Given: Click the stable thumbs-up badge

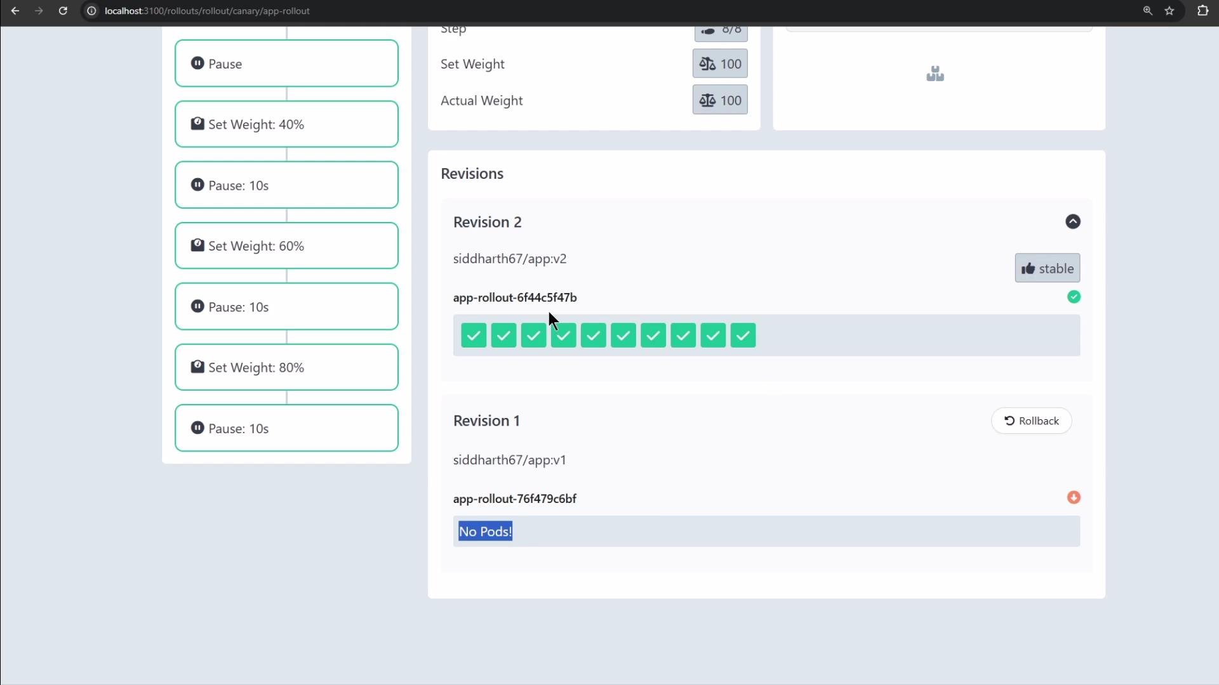Looking at the screenshot, I should click(x=1047, y=268).
